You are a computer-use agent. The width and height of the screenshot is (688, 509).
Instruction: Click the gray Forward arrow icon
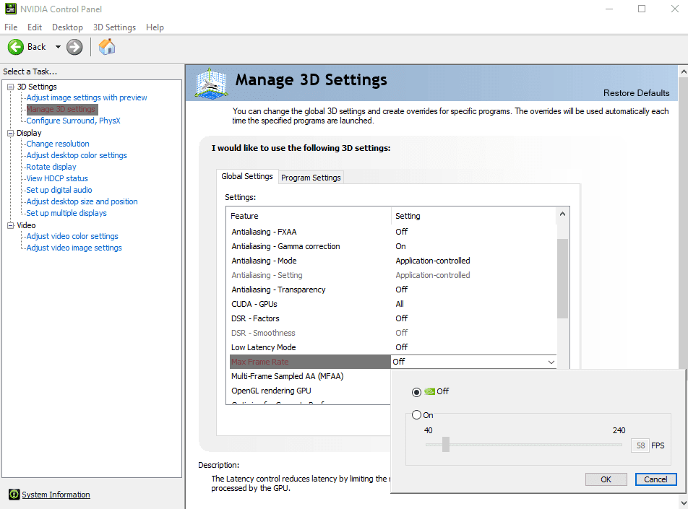[x=74, y=47]
